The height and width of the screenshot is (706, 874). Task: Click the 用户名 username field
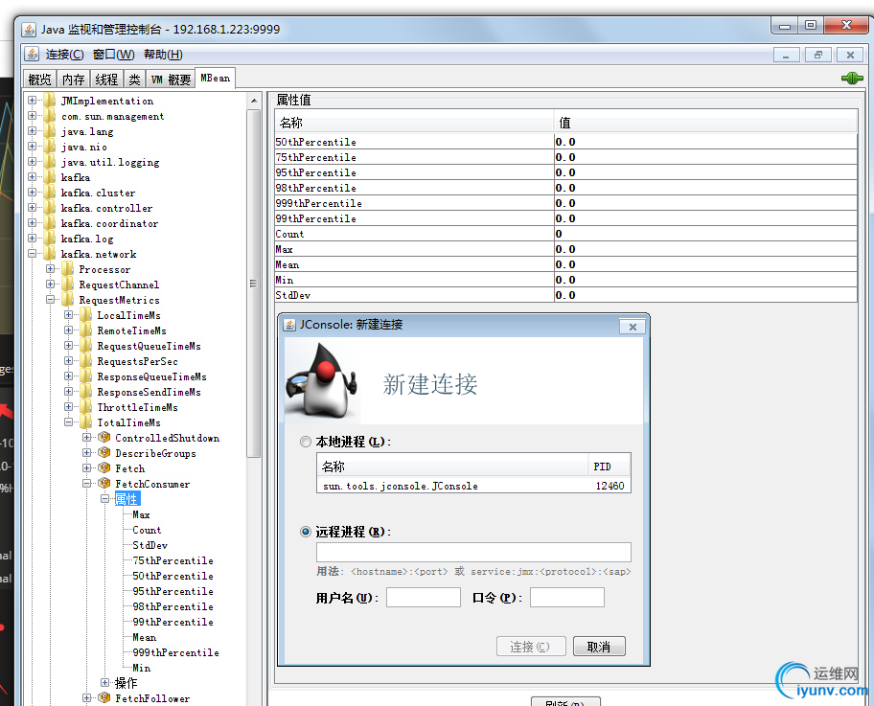(424, 598)
